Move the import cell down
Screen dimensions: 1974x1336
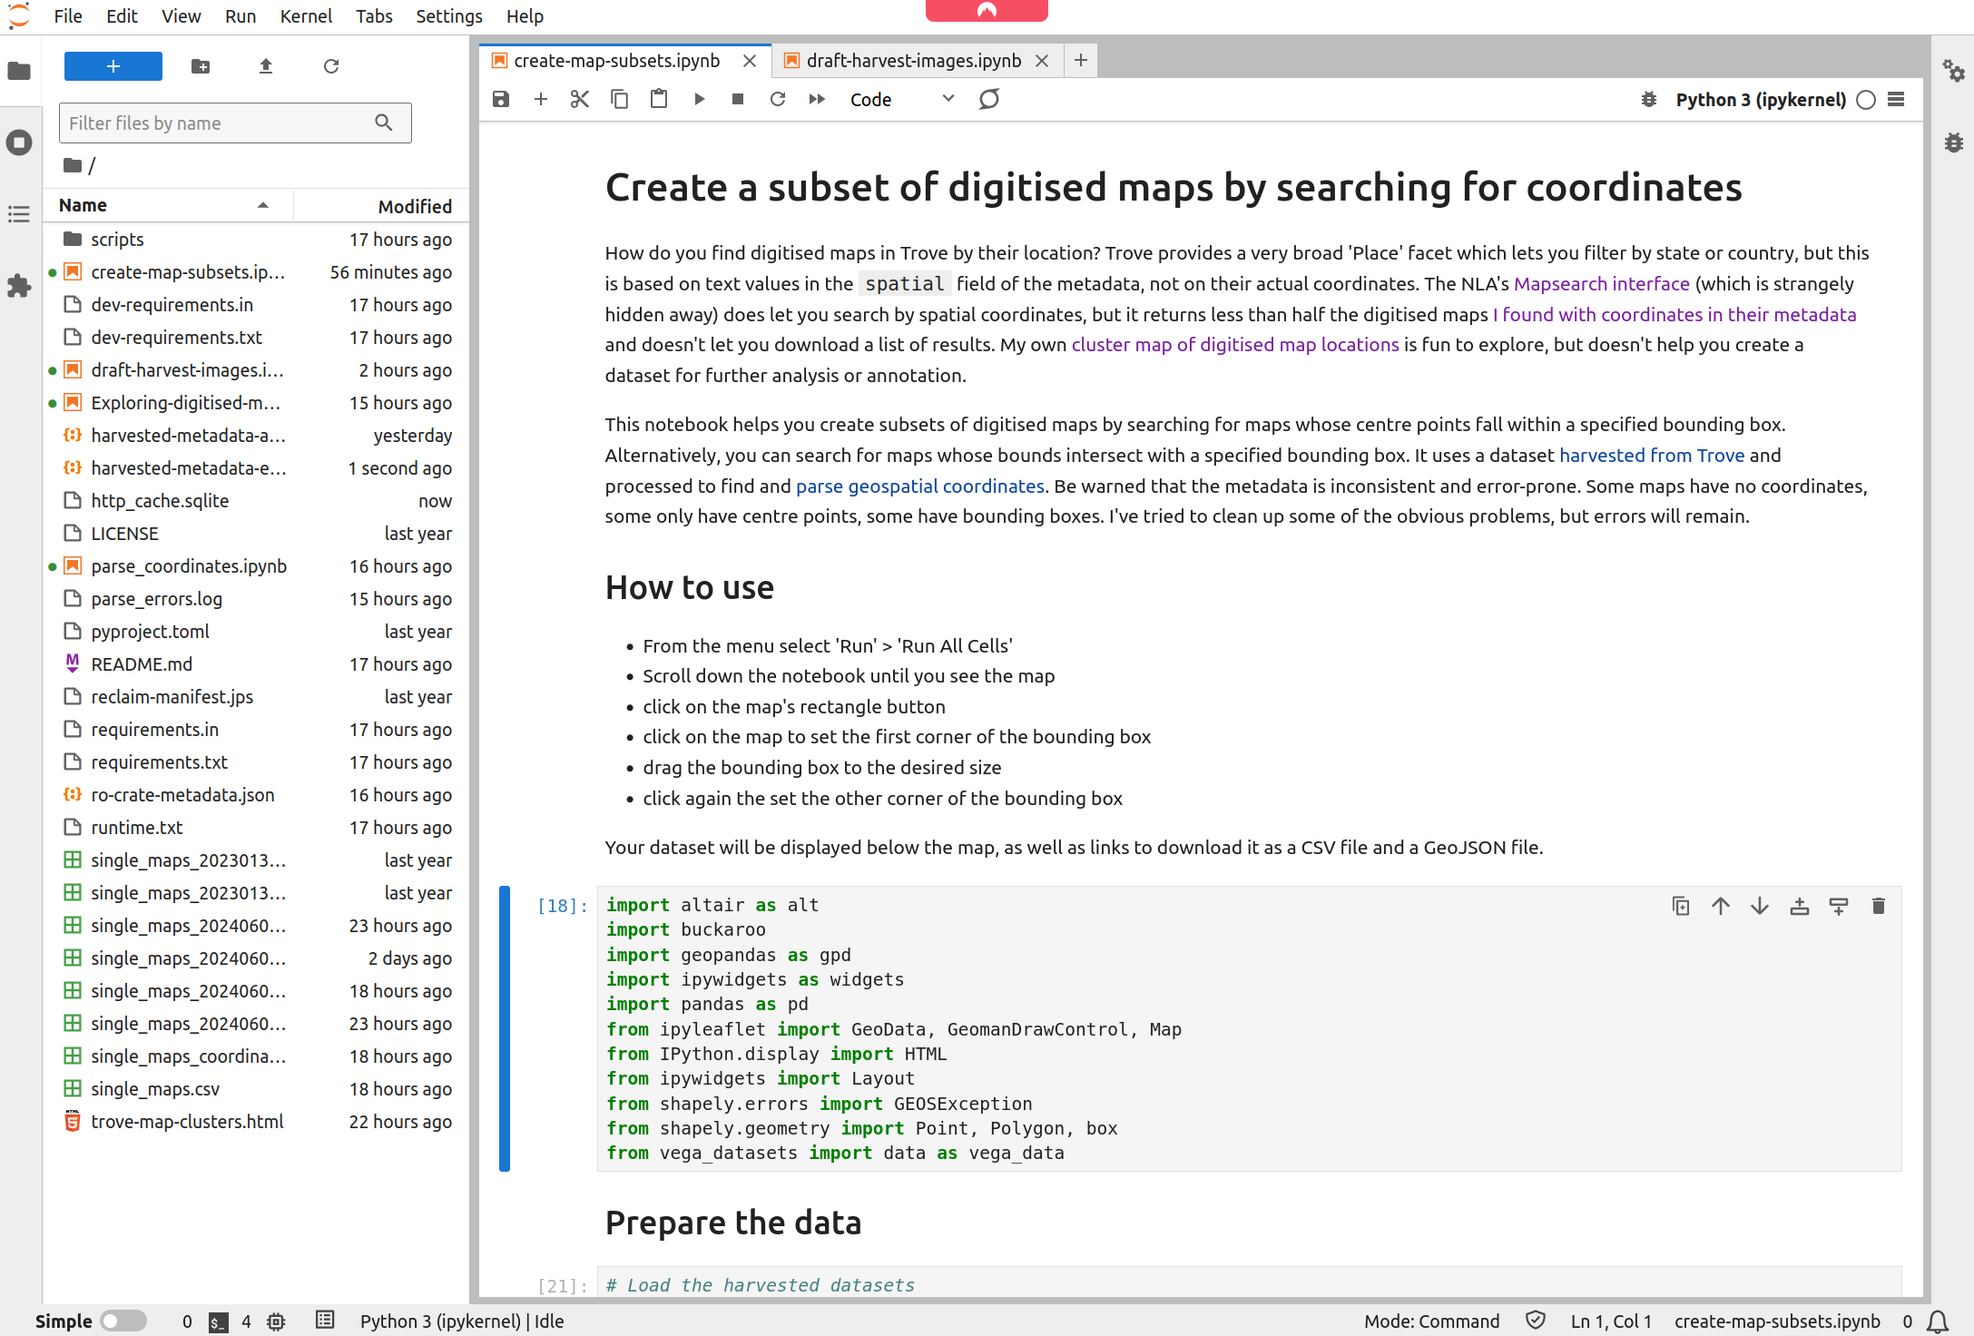pyautogui.click(x=1760, y=906)
